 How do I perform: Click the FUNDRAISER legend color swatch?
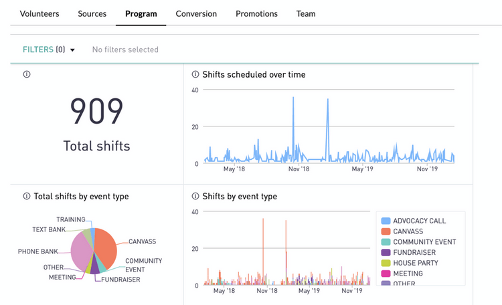pos(386,253)
